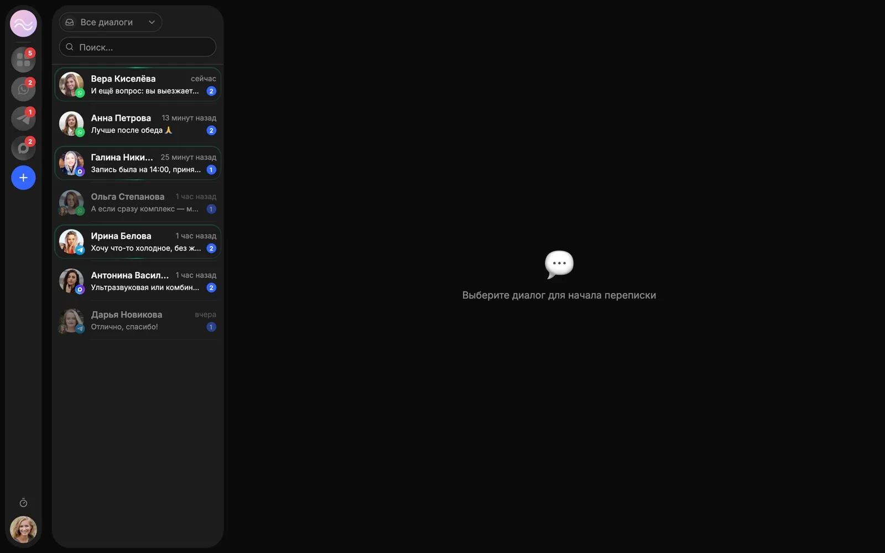This screenshot has height=553, width=885.
Task: Open the wave logo at sidebar top
Action: coord(23,24)
